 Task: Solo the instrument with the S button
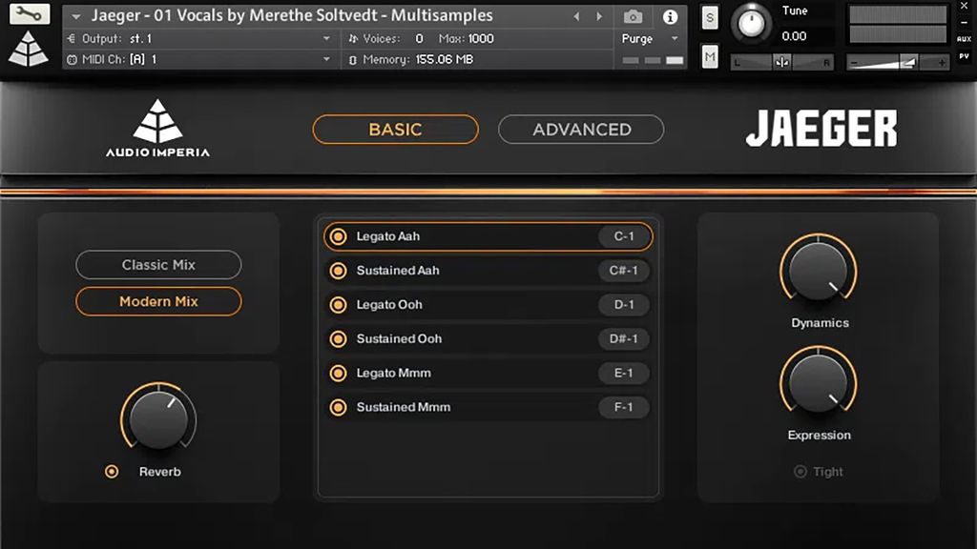(x=710, y=18)
